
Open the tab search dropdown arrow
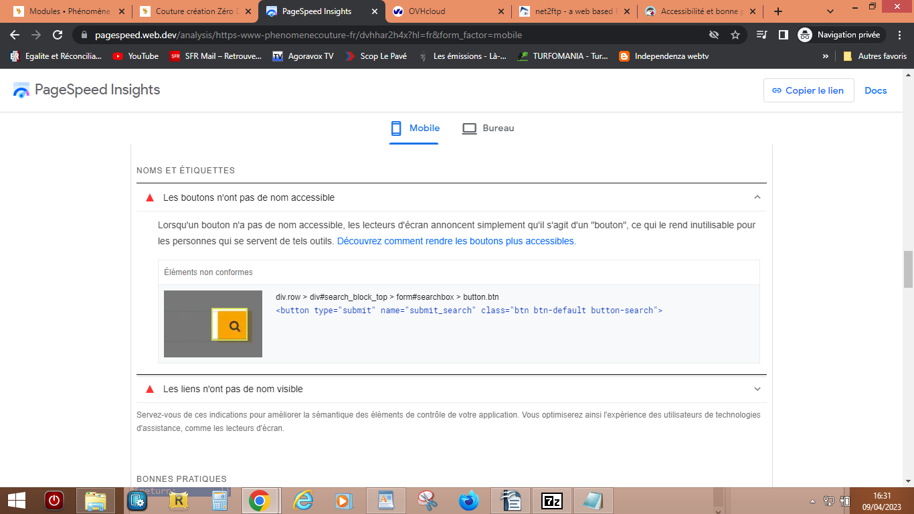(830, 11)
